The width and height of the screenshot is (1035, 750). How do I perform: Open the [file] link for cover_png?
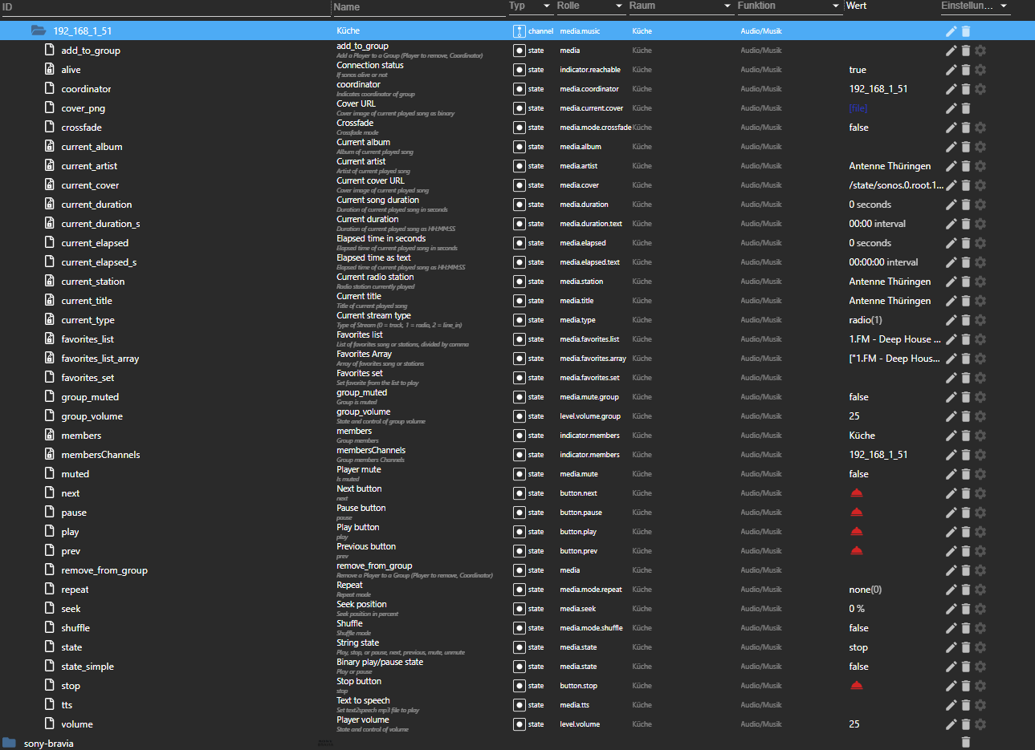(x=858, y=108)
